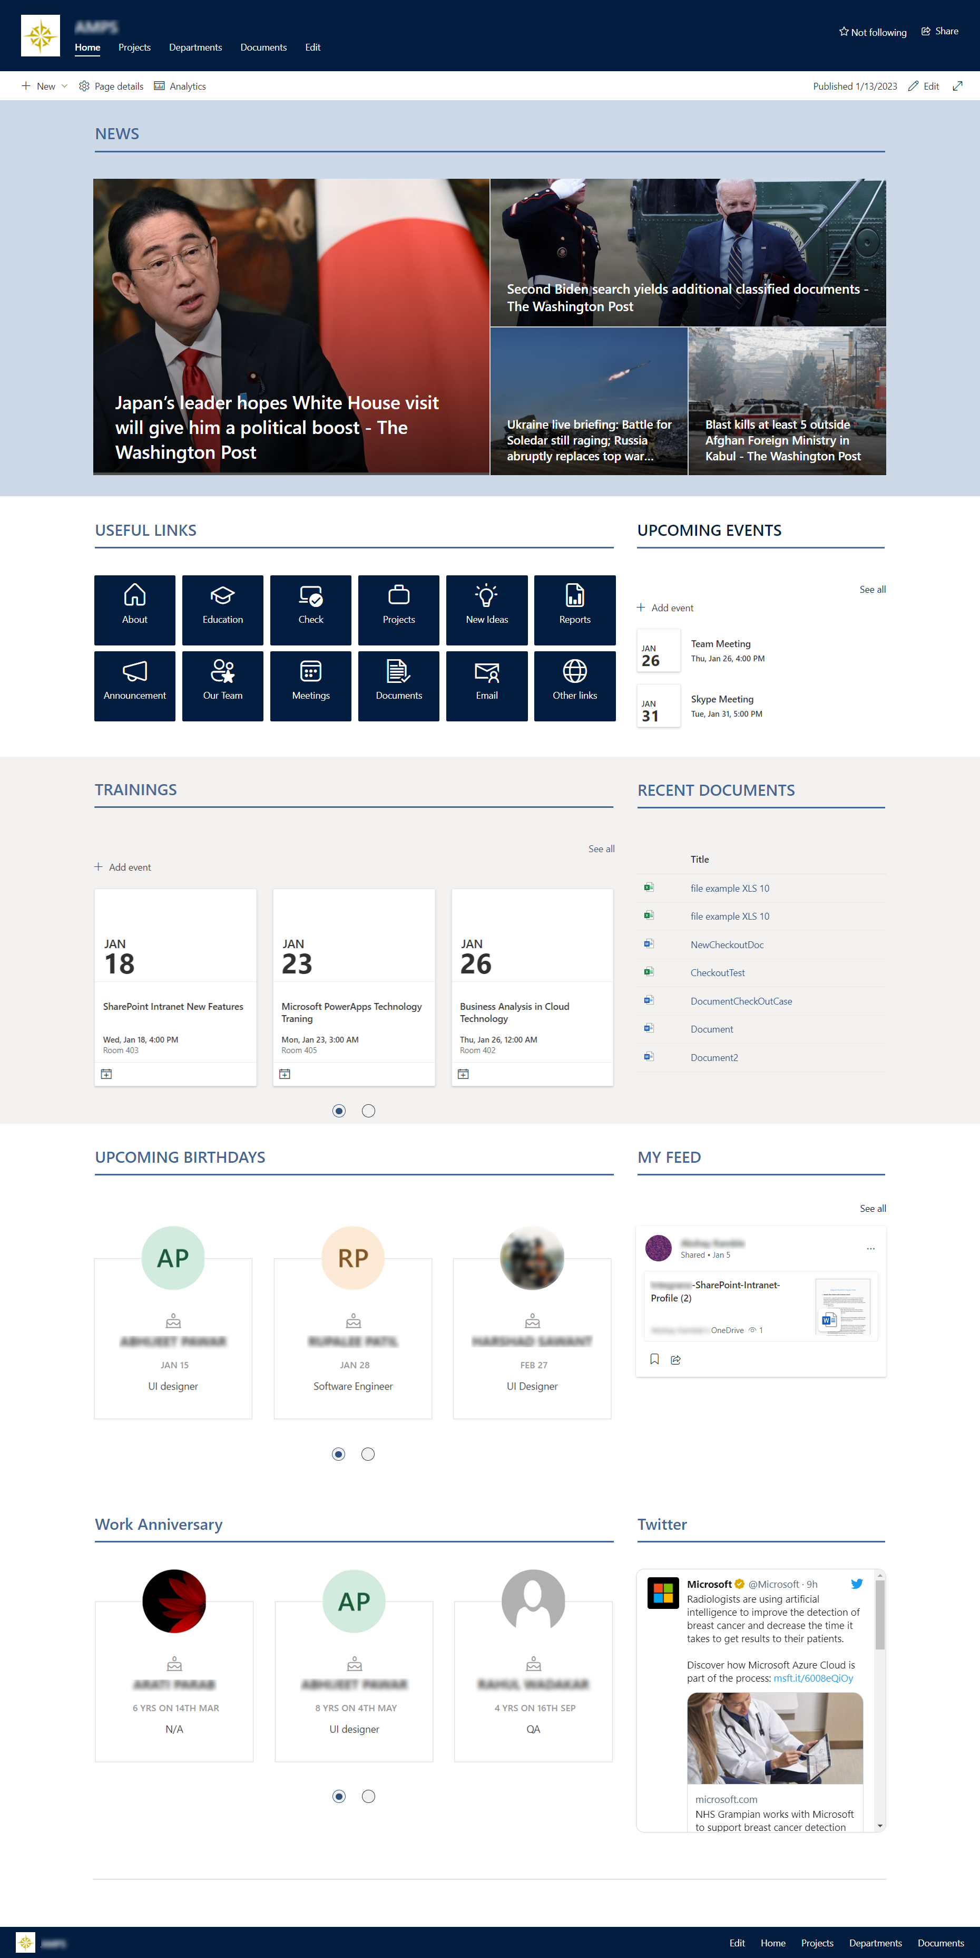Open the Other links globe tile

click(x=575, y=686)
